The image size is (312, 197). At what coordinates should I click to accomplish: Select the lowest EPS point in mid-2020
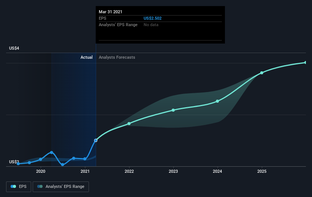(63, 164)
